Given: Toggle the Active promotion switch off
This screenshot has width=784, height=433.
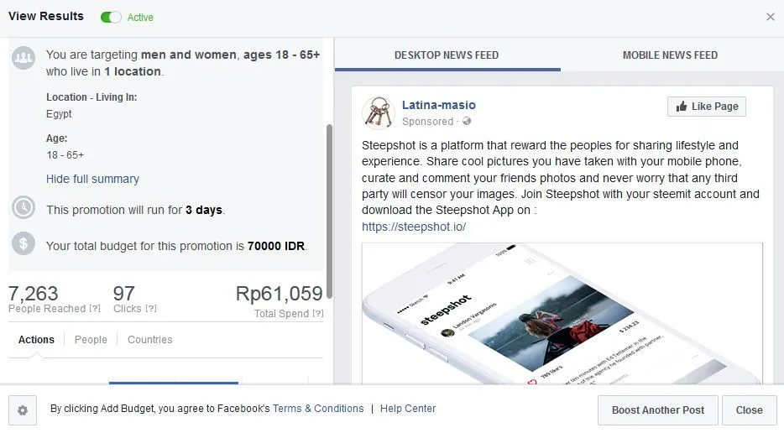Looking at the screenshot, I should [111, 17].
